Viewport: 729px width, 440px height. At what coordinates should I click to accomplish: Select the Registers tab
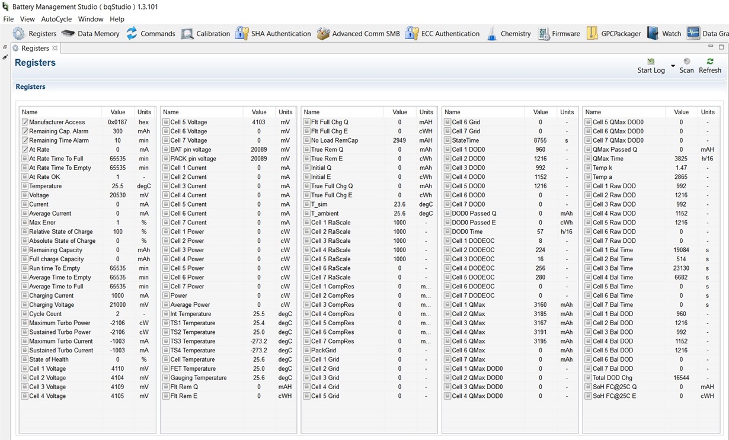pyautogui.click(x=35, y=48)
